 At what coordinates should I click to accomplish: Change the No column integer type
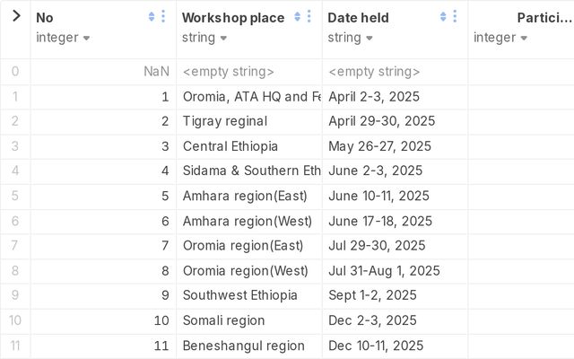(x=64, y=38)
